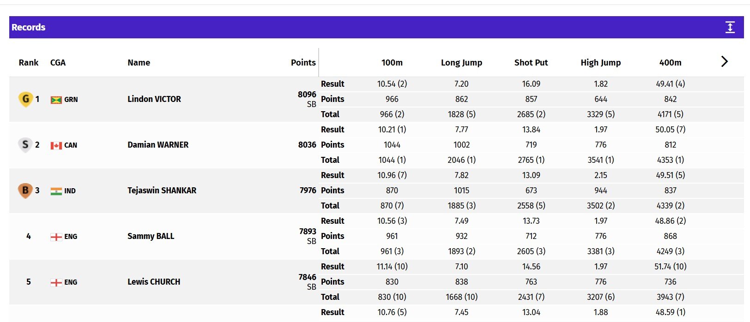
Task: Click the gold medal icon
Action: click(x=25, y=99)
